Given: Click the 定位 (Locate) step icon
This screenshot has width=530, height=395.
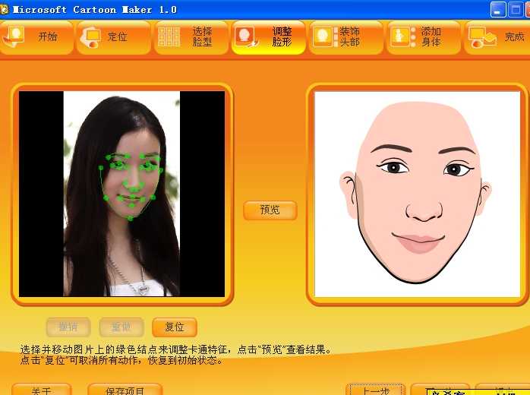Looking at the screenshot, I should (93, 36).
